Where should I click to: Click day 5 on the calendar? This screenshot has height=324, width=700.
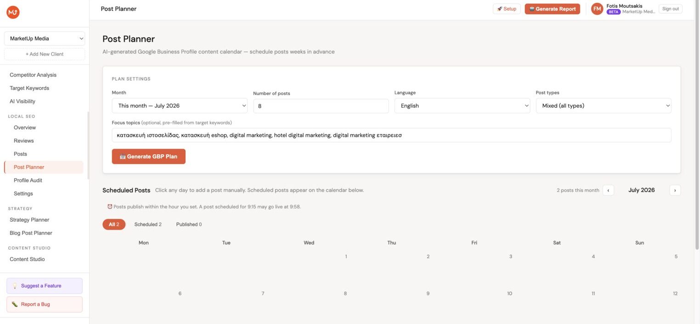click(x=676, y=257)
